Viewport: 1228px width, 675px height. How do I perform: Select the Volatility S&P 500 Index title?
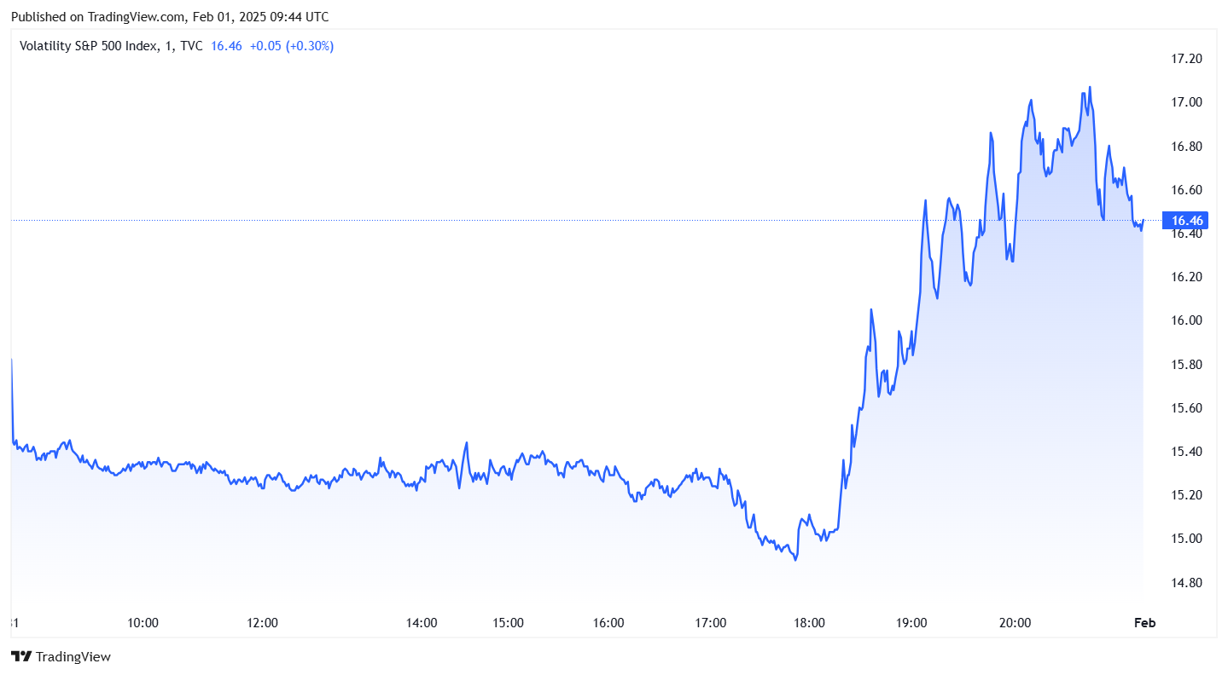tap(88, 46)
